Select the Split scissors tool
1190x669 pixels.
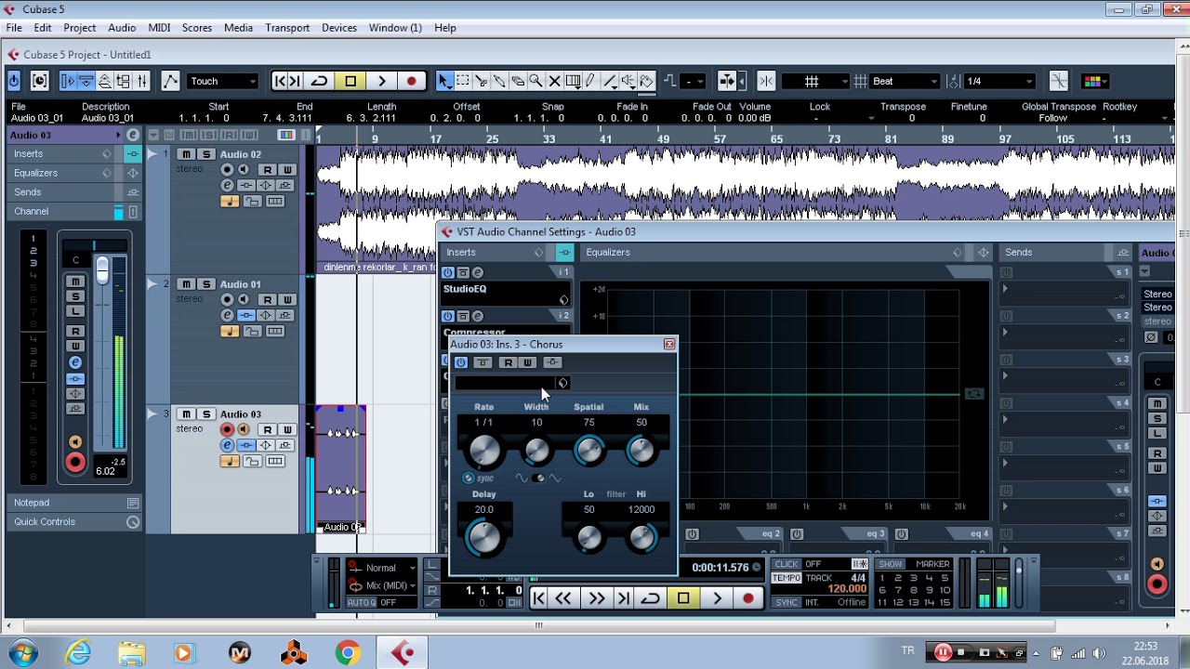point(482,82)
